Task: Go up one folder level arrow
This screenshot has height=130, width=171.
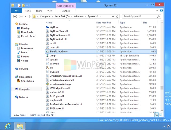Action: click(x=30, y=17)
